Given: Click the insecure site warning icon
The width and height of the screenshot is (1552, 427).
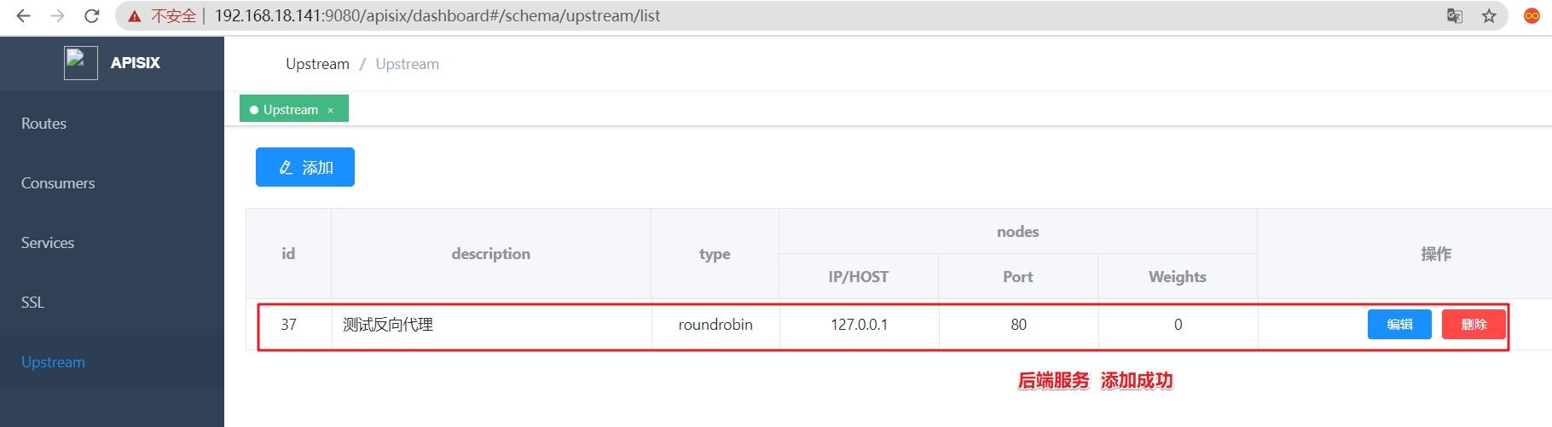Looking at the screenshot, I should point(135,16).
